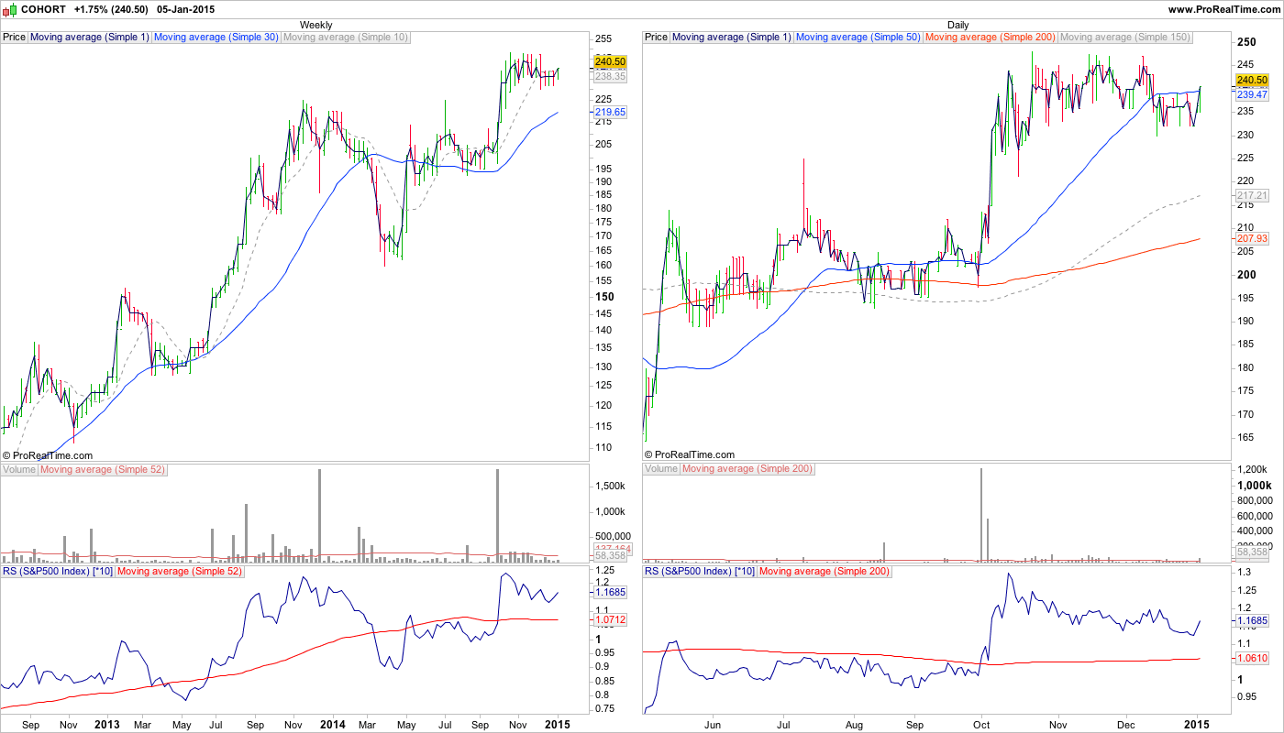The image size is (1284, 733).
Task: Click Daily price Moving average (Simple 200) legend
Action: (991, 38)
